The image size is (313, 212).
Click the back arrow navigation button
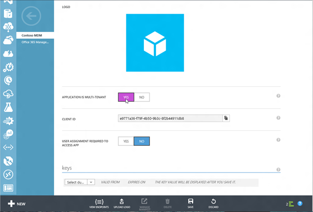[31, 17]
